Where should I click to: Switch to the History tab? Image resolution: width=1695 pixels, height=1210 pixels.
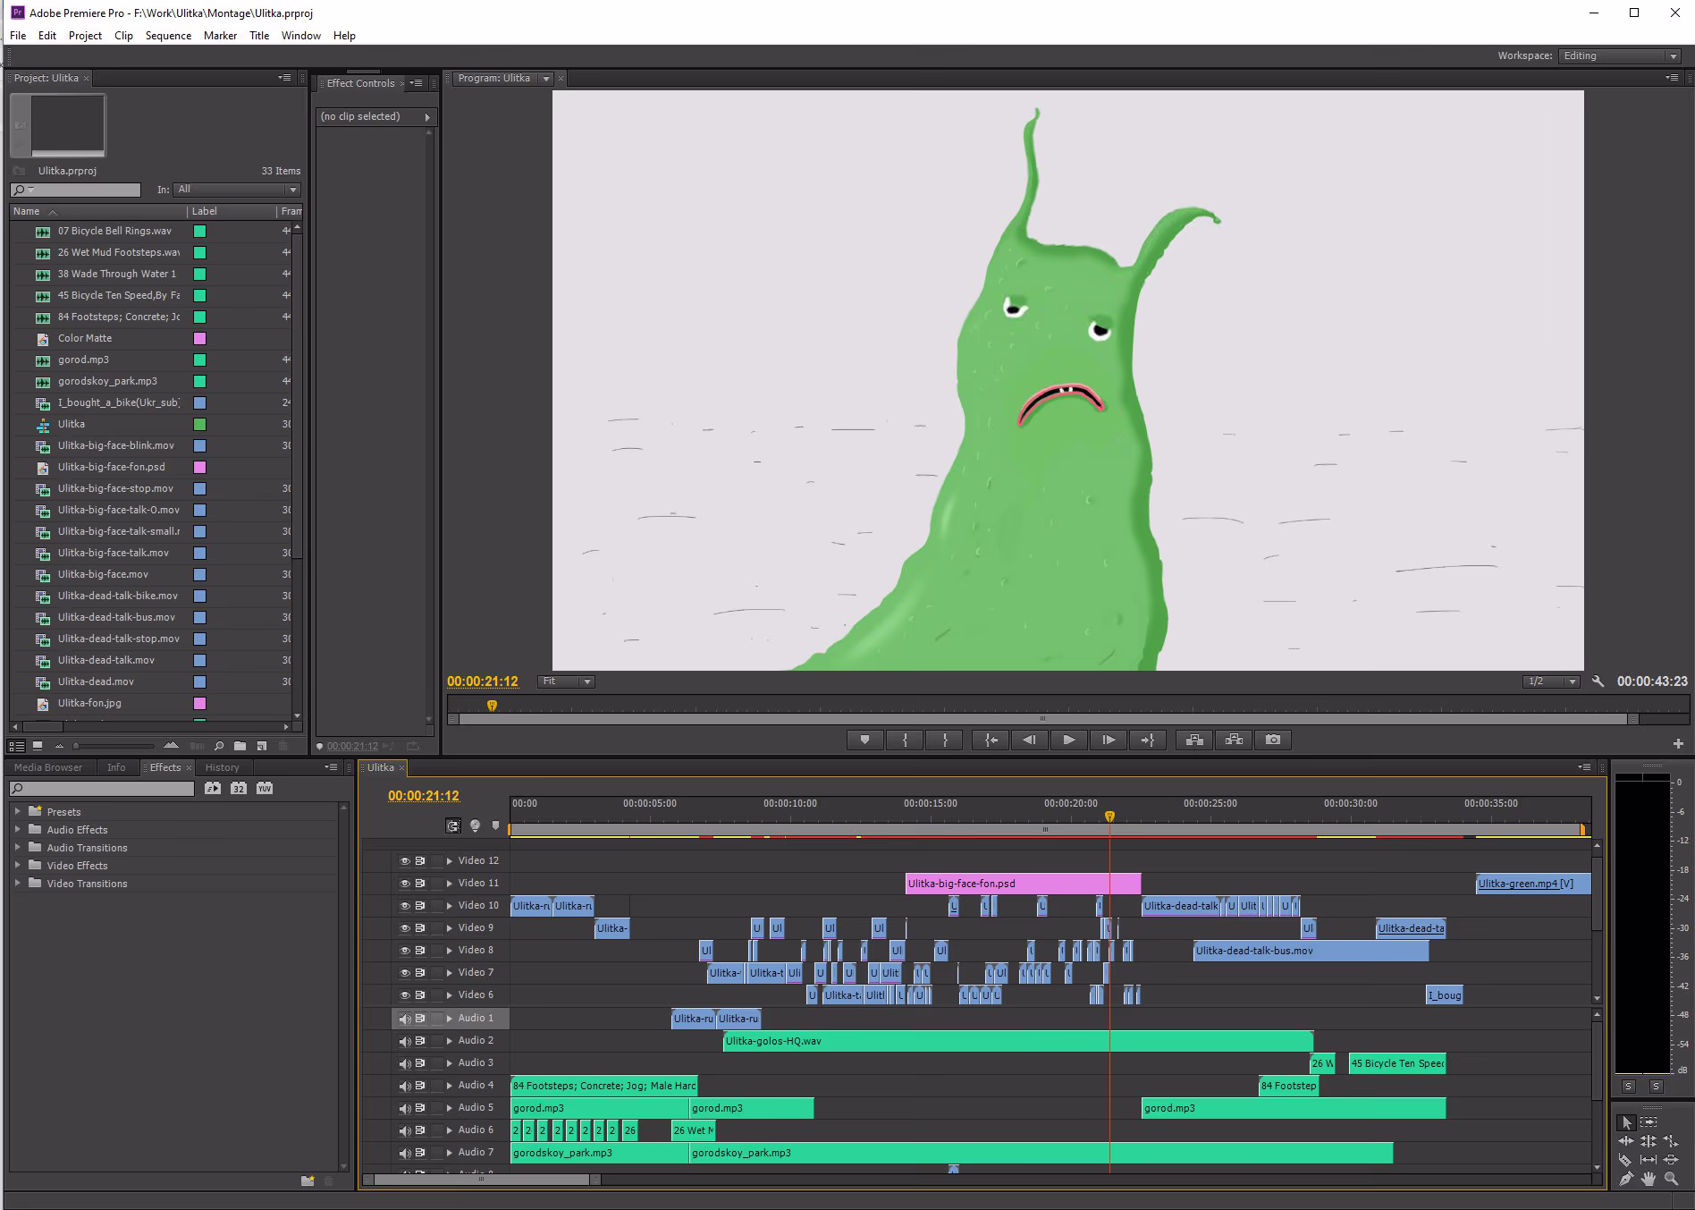click(222, 767)
